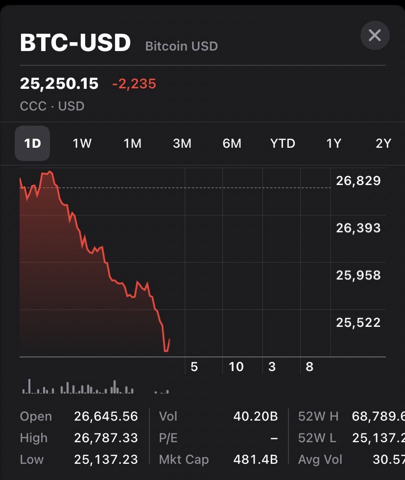Switch to the 1M range
The image size is (405, 480).
132,143
